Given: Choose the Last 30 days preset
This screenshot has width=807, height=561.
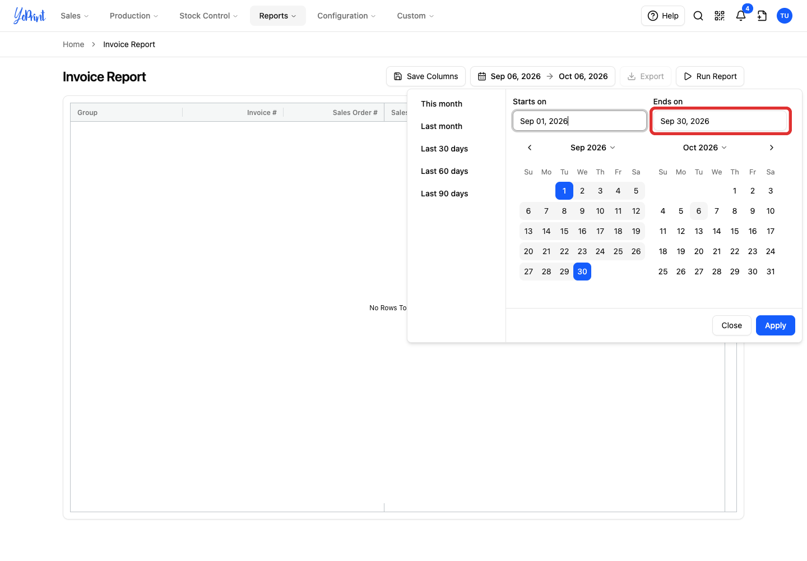Looking at the screenshot, I should pos(444,149).
